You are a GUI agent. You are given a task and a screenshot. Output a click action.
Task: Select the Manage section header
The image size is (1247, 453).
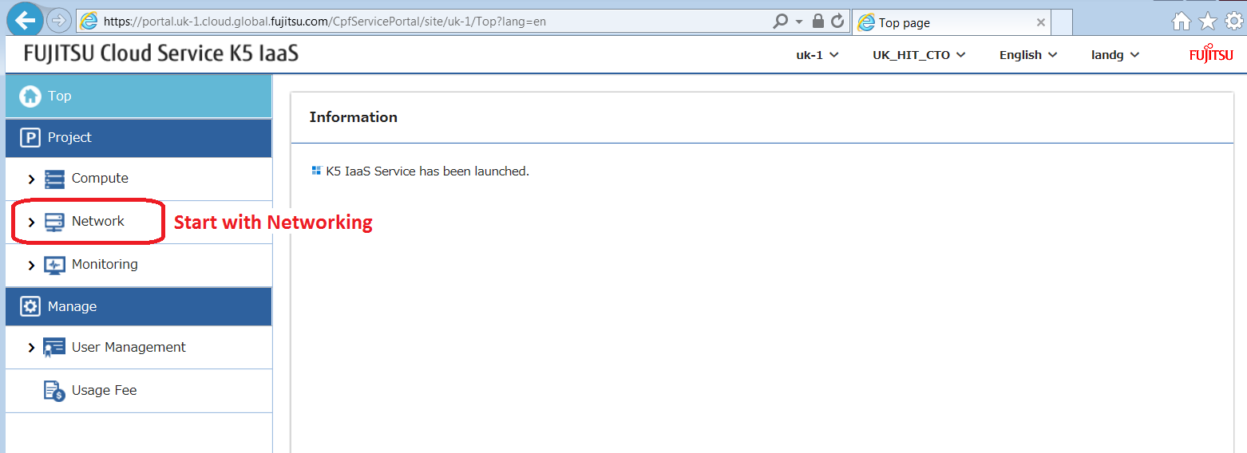(x=138, y=307)
